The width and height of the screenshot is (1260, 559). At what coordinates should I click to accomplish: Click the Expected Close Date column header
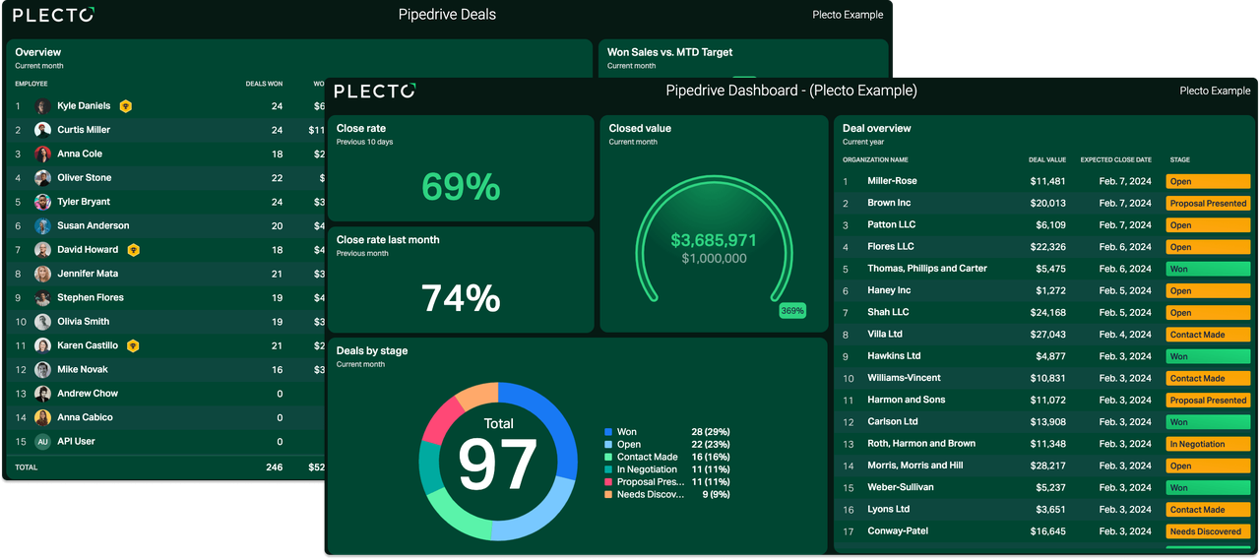click(x=1115, y=159)
